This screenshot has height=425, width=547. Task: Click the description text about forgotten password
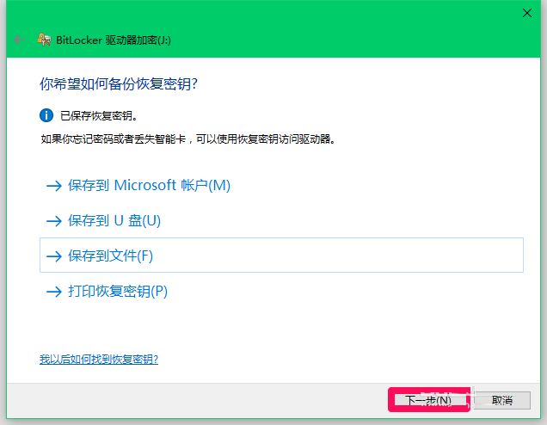187,138
